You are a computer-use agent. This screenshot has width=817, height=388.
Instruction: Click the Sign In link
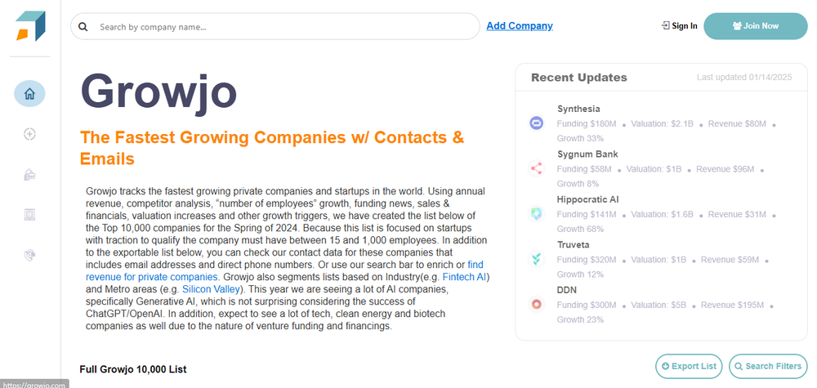[x=679, y=26]
